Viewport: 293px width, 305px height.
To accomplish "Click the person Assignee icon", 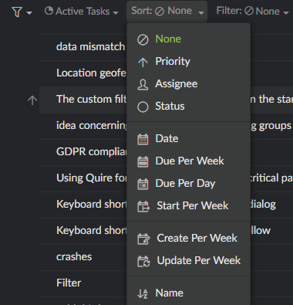I will 143,84.
